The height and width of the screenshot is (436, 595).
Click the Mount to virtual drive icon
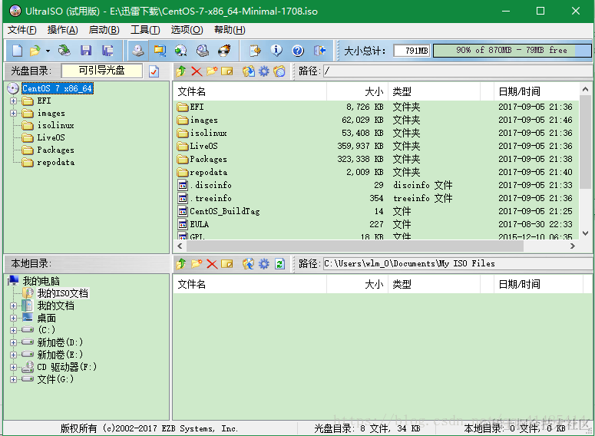(x=203, y=51)
